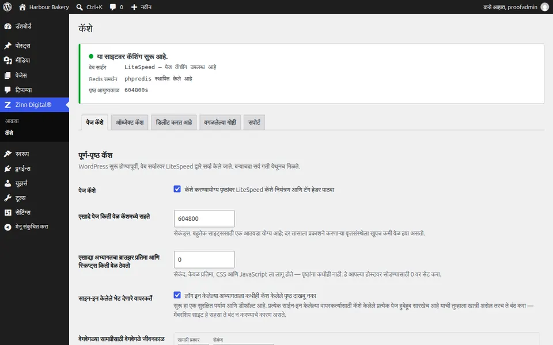Toggle the पेज कॅशे LiteSpeed header checkbox
This screenshot has height=345, width=553.
tap(177, 189)
